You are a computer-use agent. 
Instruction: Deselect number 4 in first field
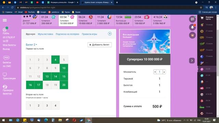point(55,60)
